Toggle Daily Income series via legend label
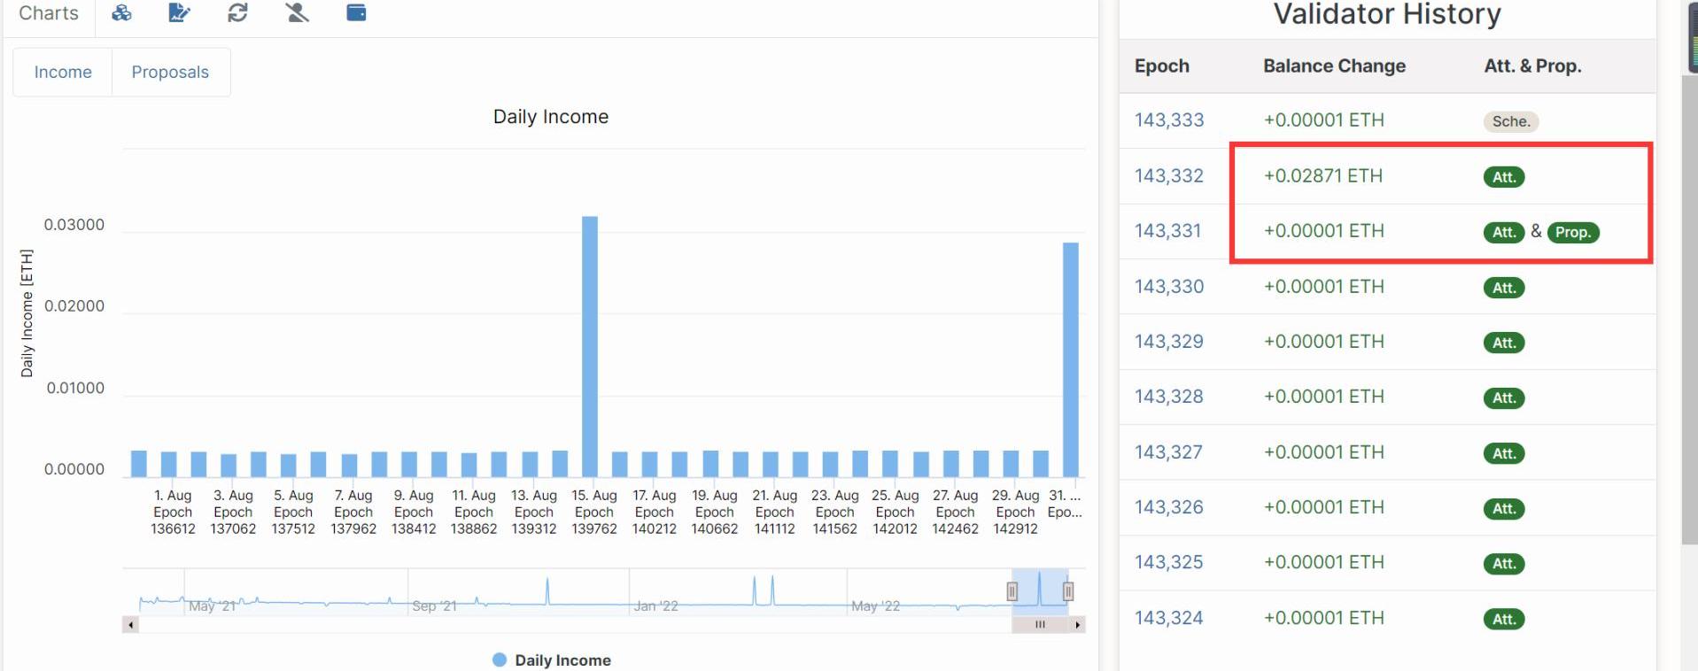 coord(562,660)
